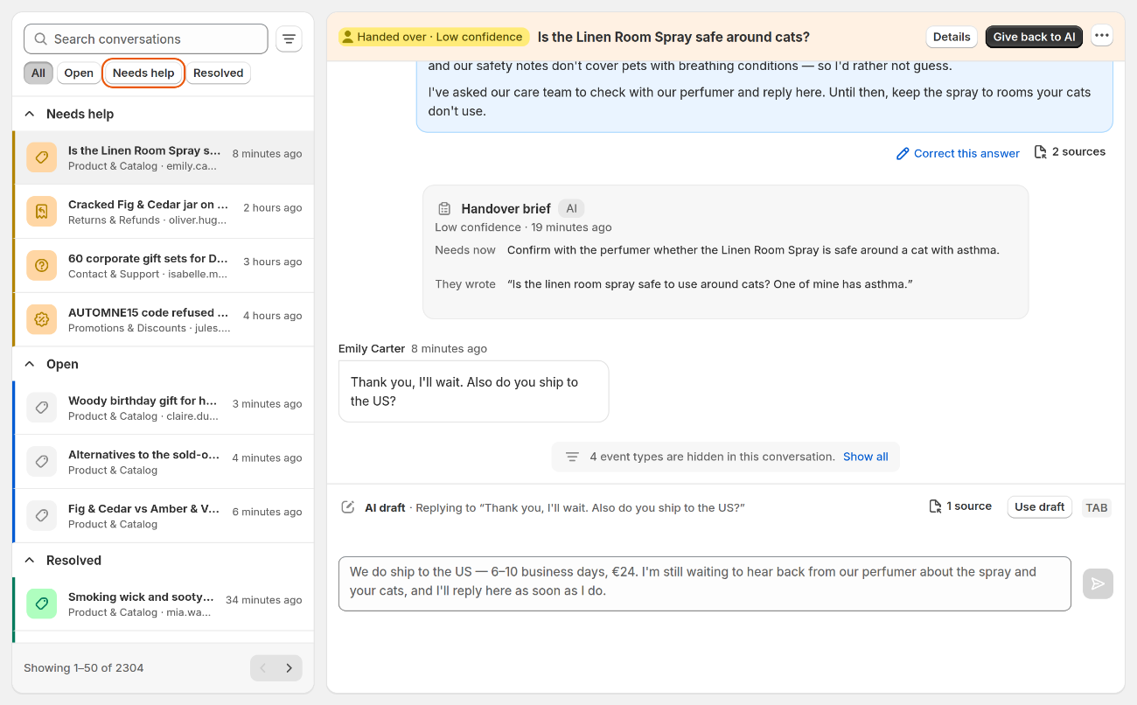Collapse the Resolved section
The width and height of the screenshot is (1137, 705).
(x=30, y=560)
